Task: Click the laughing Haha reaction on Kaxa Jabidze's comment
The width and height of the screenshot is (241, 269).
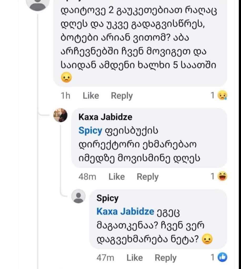Action: [x=223, y=177]
